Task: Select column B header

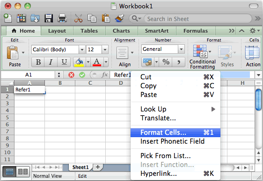Action: (x=60, y=83)
